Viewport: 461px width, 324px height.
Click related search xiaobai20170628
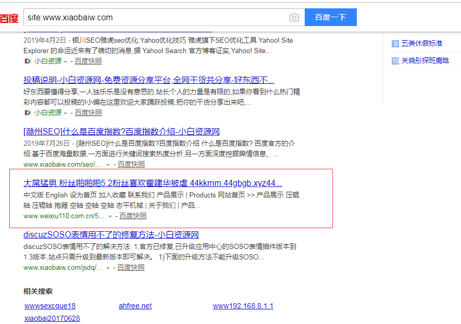tap(52, 318)
